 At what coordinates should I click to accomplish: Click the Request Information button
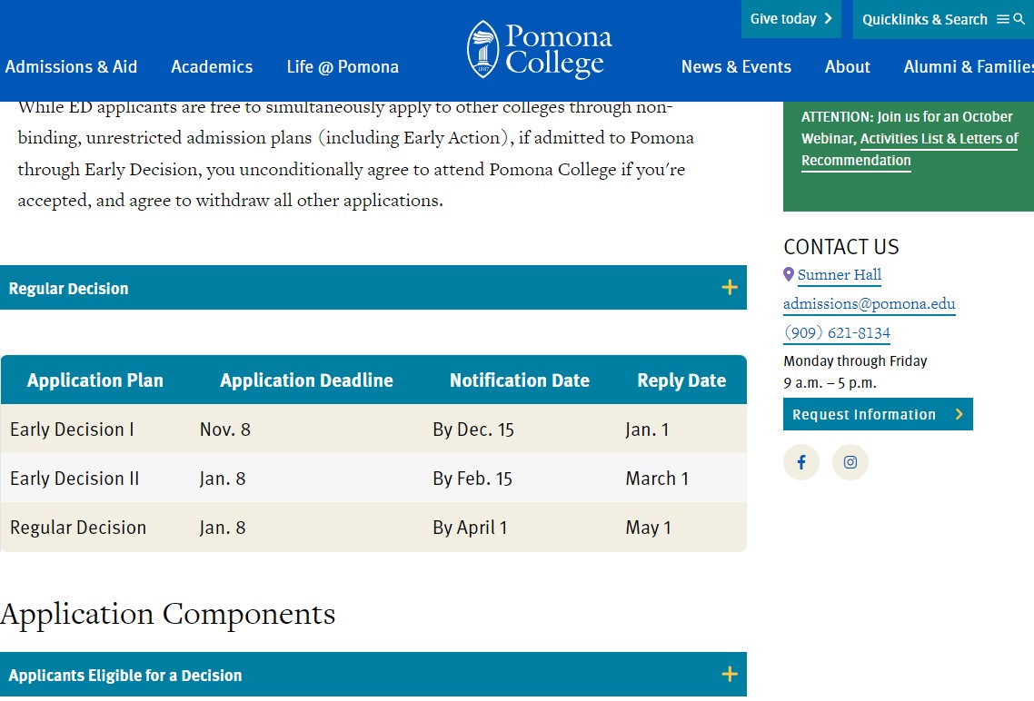878,414
